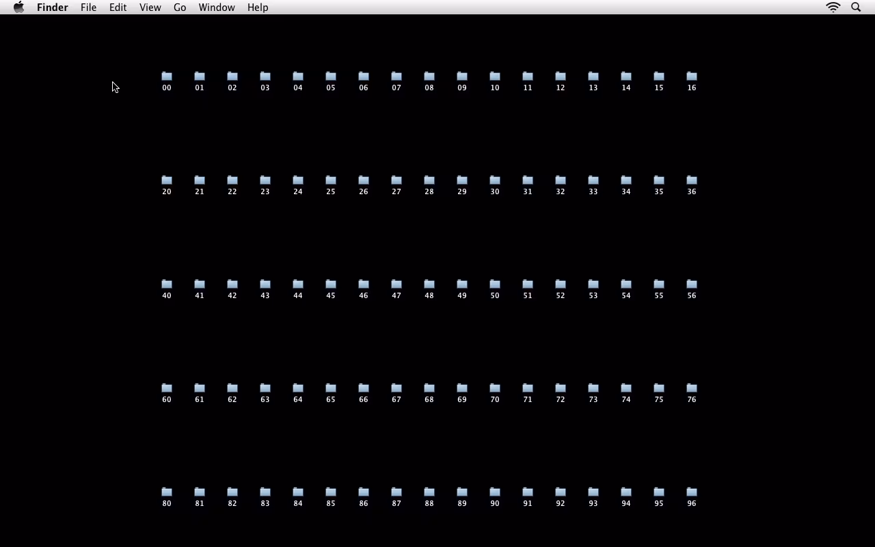Open the Help menu
This screenshot has height=547, width=875.
(x=258, y=8)
